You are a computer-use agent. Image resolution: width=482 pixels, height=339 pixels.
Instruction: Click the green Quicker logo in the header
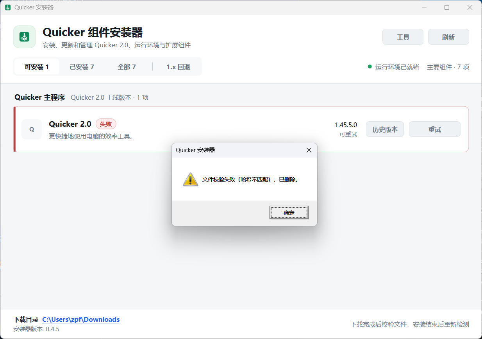(x=24, y=37)
